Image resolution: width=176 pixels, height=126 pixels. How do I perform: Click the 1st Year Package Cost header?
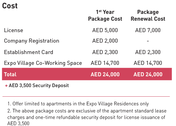(x=105, y=15)
